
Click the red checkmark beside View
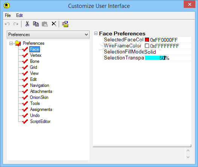25,73
